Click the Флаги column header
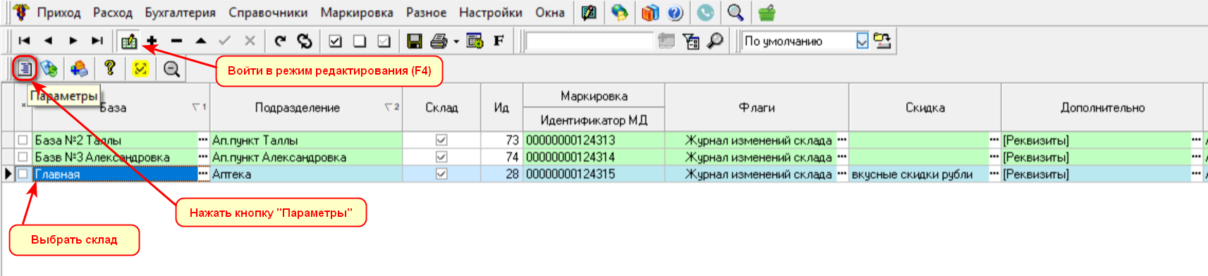 757,108
